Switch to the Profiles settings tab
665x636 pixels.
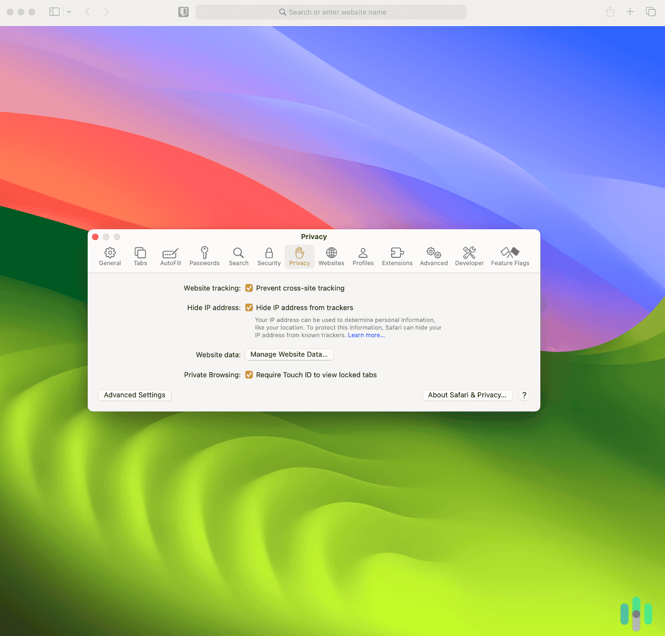[x=363, y=256]
